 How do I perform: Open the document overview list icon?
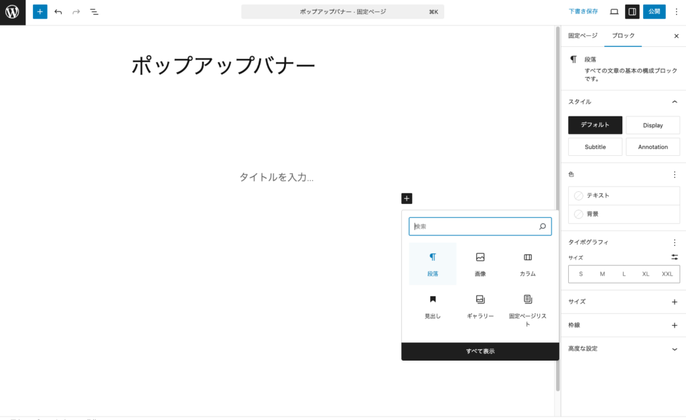[94, 11]
